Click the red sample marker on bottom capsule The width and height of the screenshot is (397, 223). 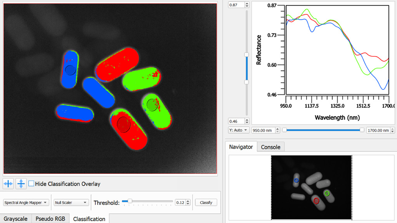(x=123, y=124)
